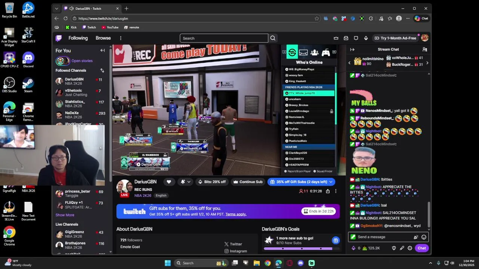
Task: Click the gift icon in DariusGBN's Goals
Action: coord(336,240)
